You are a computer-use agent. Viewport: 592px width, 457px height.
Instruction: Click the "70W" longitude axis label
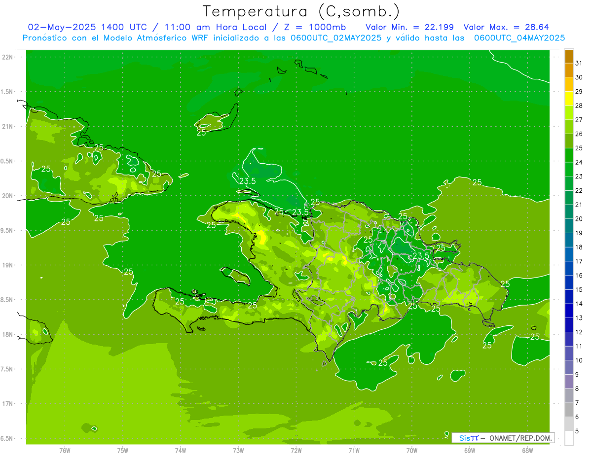click(x=412, y=451)
